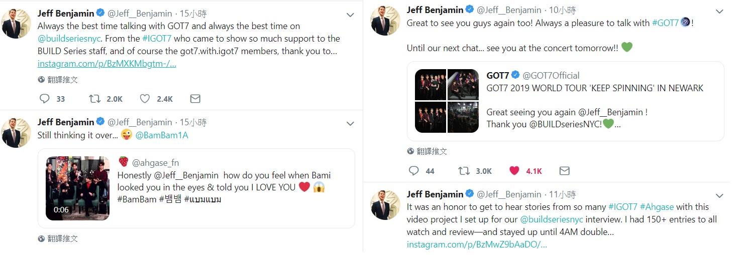Open the @BamBam1A mention
This screenshot has width=741, height=255.
162,135
